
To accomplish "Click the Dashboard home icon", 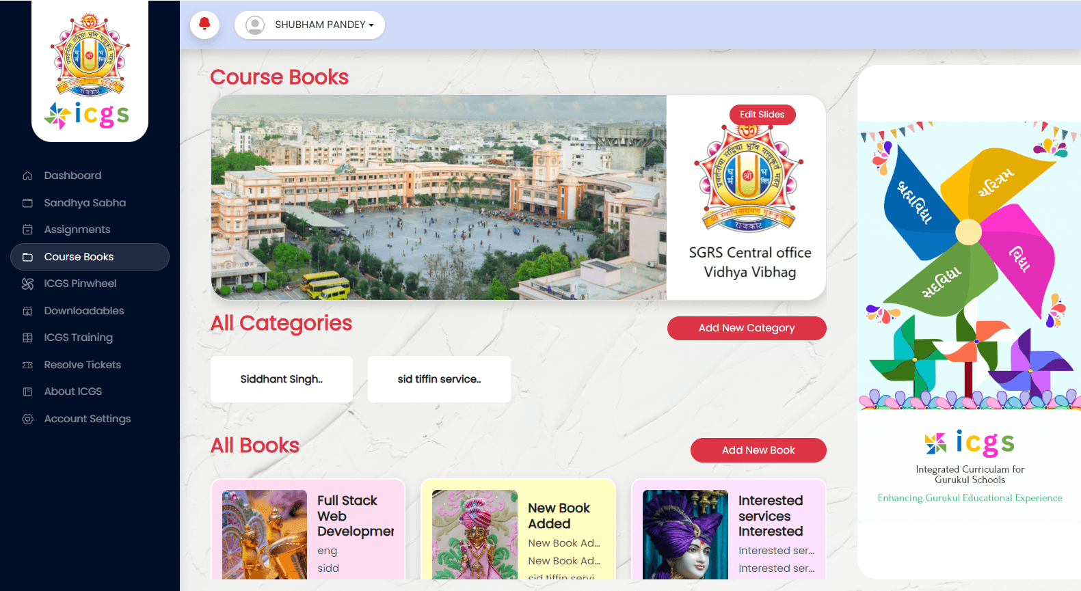I will coord(28,176).
